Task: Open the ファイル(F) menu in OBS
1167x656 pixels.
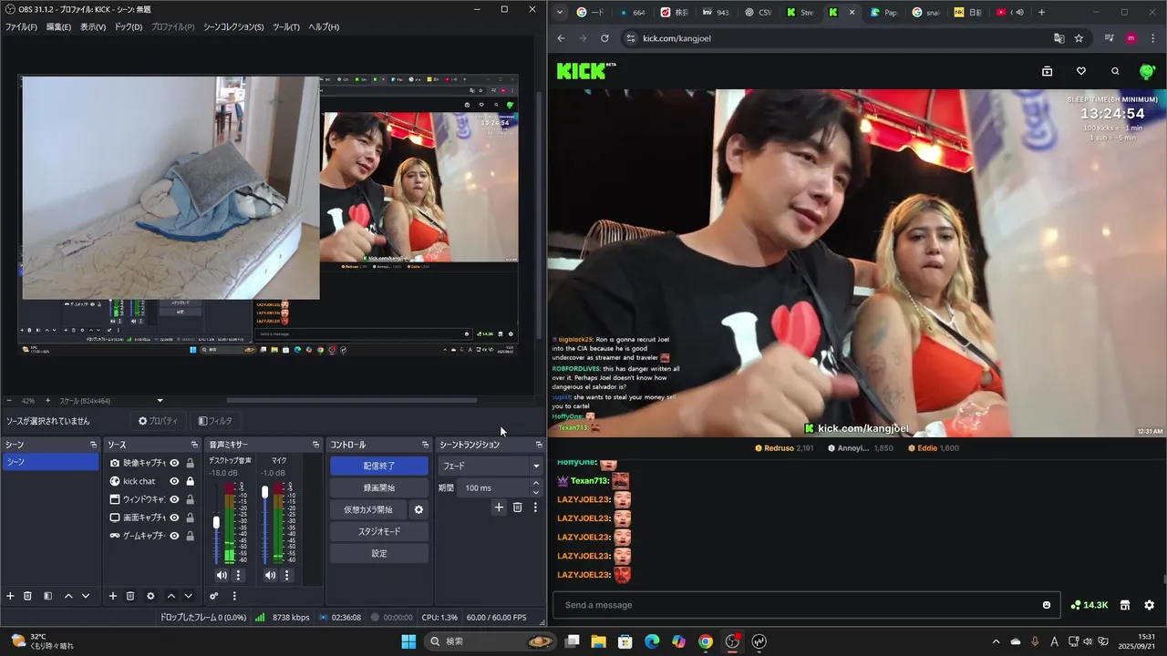Action: (x=21, y=27)
